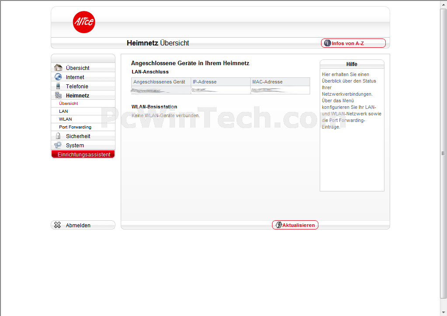Screen dimensions: 447x316
Task: Open Infos von A-Z
Action: [x=353, y=43]
